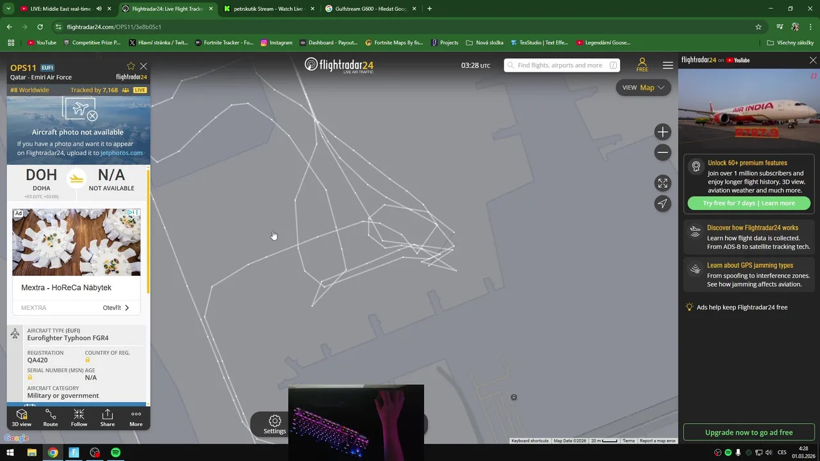Open map Terms link
820x461 pixels.
coord(628,441)
